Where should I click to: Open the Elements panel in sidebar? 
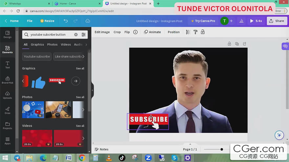click(7, 50)
